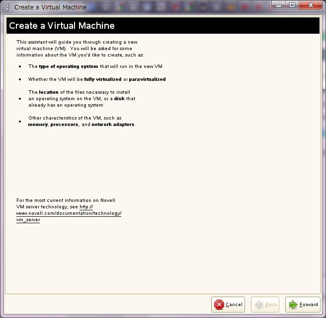Screen dimensions: 326x318
Task: Click the 'This assistant will guide you' paragraph
Action: tap(80, 48)
